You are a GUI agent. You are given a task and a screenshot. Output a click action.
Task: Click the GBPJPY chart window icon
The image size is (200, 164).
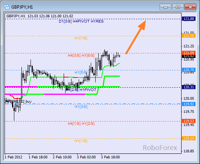point(7,7)
